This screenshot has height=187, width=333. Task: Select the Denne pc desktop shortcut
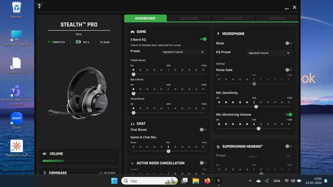click(x=17, y=38)
